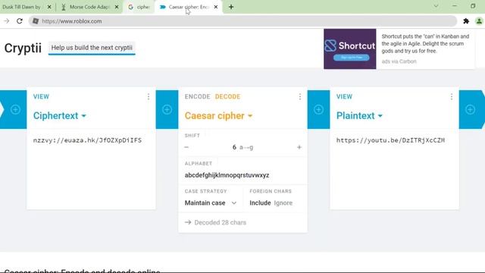This screenshot has width=485, height=273.
Task: Add a block before the Ciphertext view
Action: coord(15,109)
